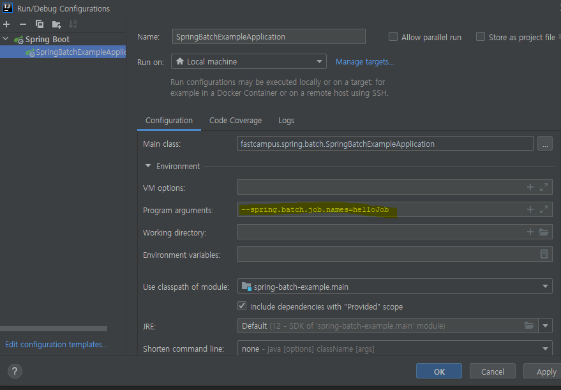Click the Name input field
This screenshot has height=390, width=561.
pyautogui.click(x=269, y=36)
